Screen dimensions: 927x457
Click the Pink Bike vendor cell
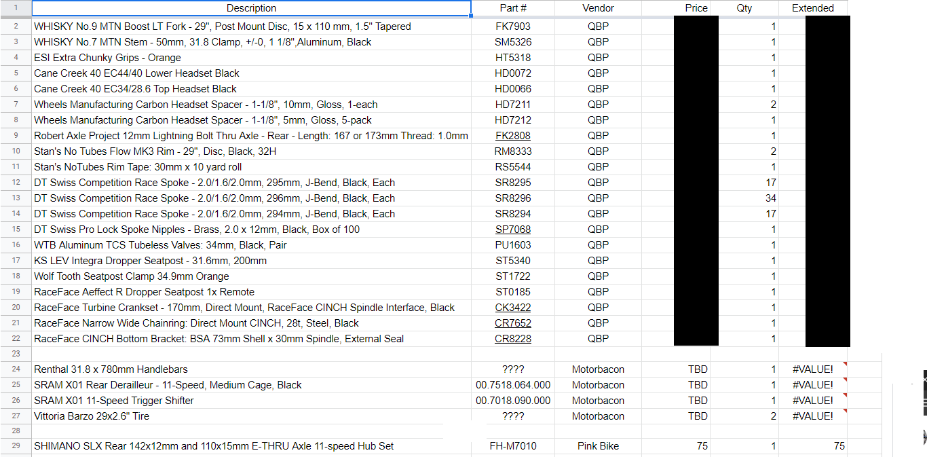[598, 446]
